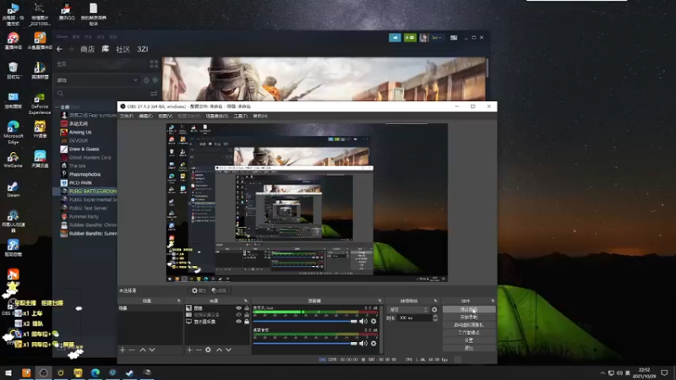The image size is (676, 380).
Task: Move source down in the sources panel
Action: (228, 350)
